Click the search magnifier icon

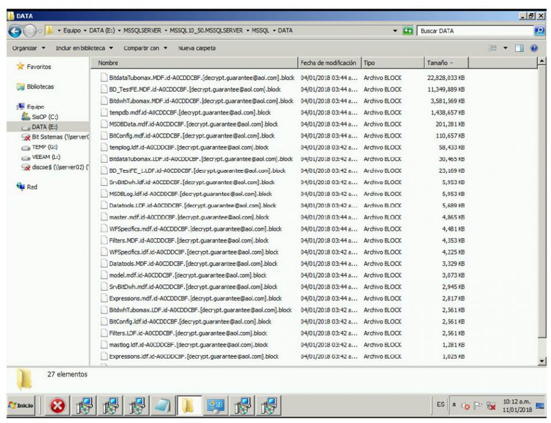click(539, 31)
